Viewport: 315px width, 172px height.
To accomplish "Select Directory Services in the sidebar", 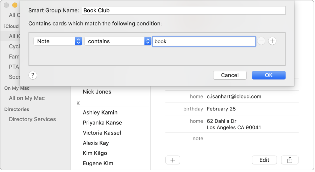I will click(32, 119).
